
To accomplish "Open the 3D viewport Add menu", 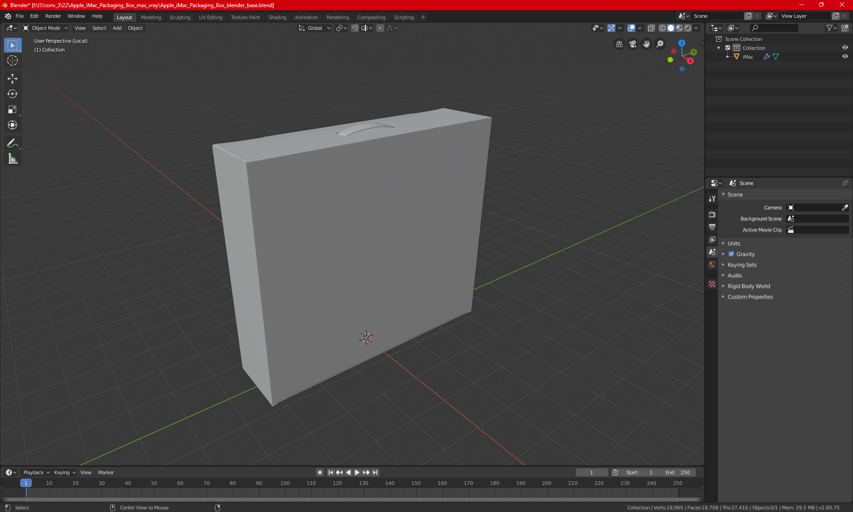I will click(117, 28).
